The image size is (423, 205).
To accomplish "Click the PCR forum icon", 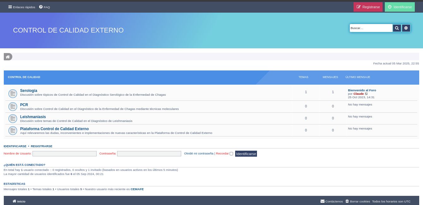I will 13,107.
